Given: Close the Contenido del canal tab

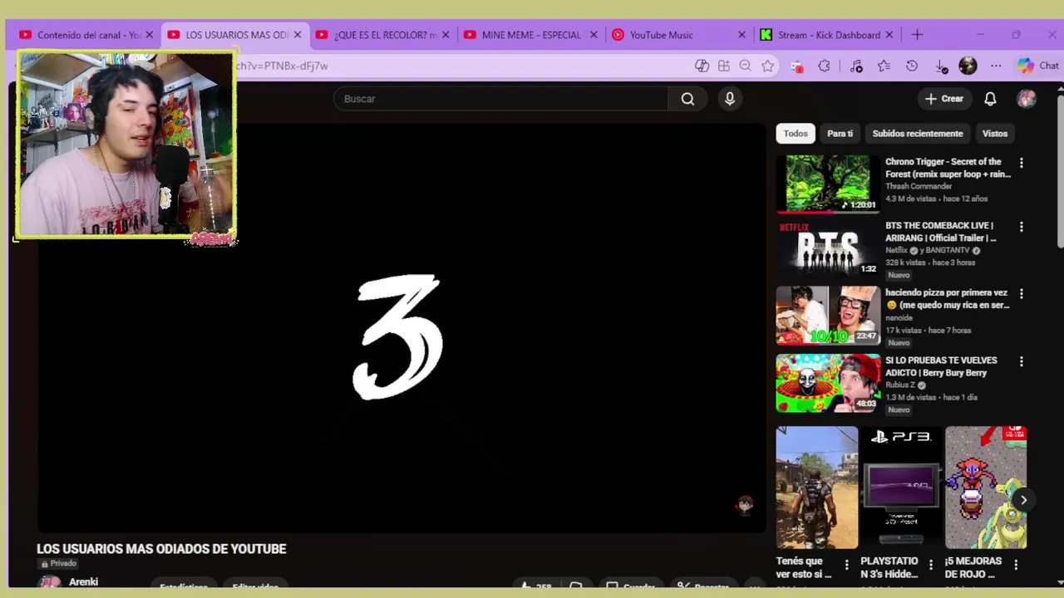Looking at the screenshot, I should [x=150, y=35].
